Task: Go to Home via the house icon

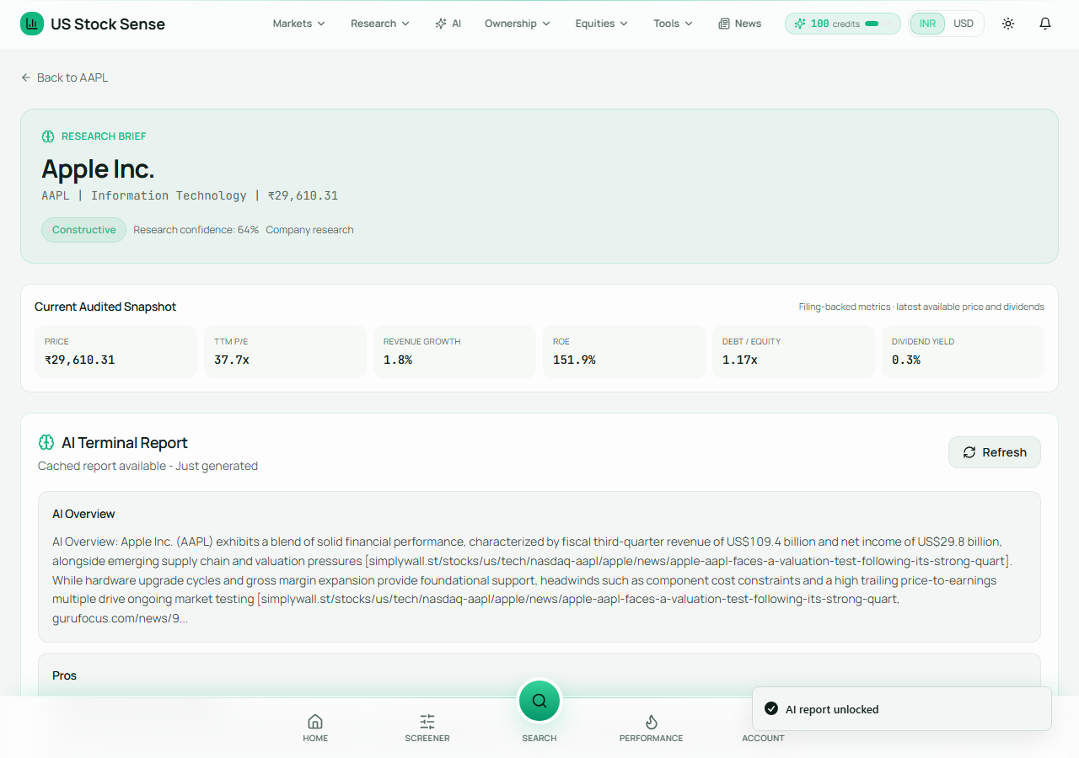Action: 315,721
